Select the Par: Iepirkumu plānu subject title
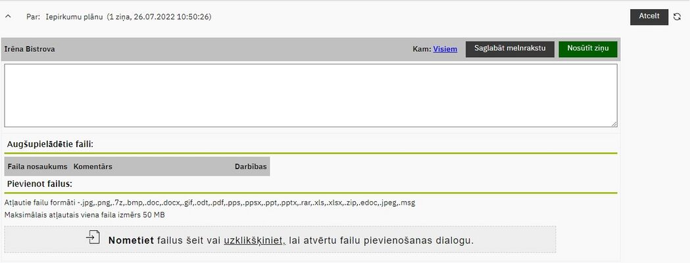The image size is (690, 263). coord(64,17)
